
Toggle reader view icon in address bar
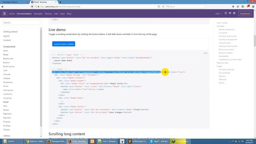(x=159, y=6)
